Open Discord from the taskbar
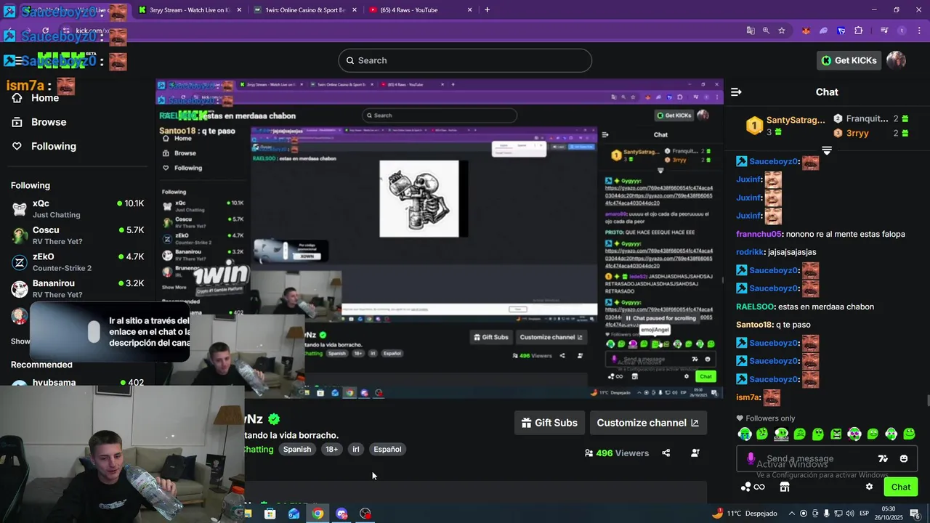 click(341, 514)
